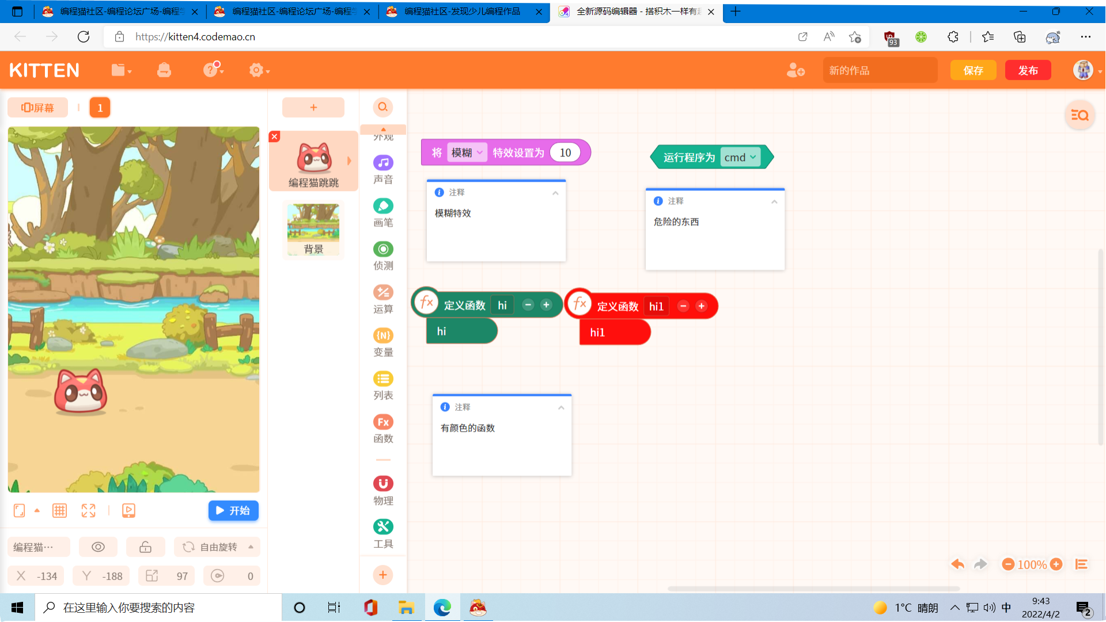Start the program with 开始
The image size is (1106, 622).
pos(233,510)
